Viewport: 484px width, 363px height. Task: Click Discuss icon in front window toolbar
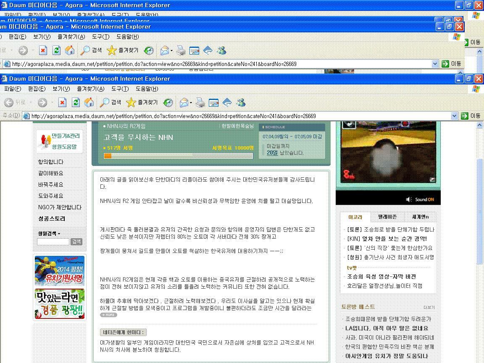click(x=227, y=103)
